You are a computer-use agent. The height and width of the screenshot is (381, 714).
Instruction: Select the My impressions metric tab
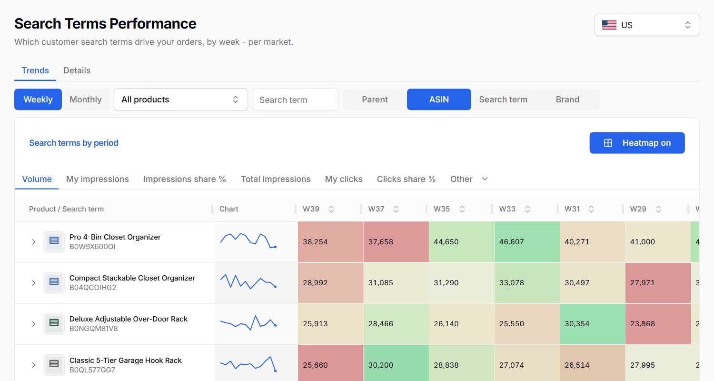click(98, 179)
